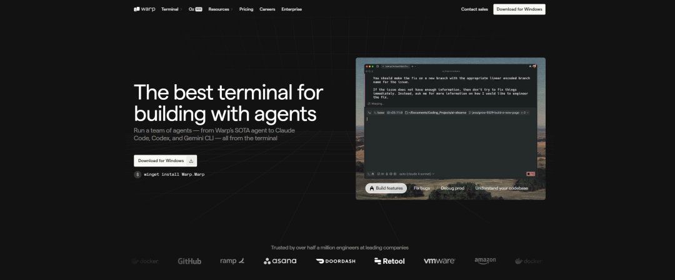Screen dimensions: 675x280
Task: Click the red stop button in the terminal preview
Action: click(531, 174)
